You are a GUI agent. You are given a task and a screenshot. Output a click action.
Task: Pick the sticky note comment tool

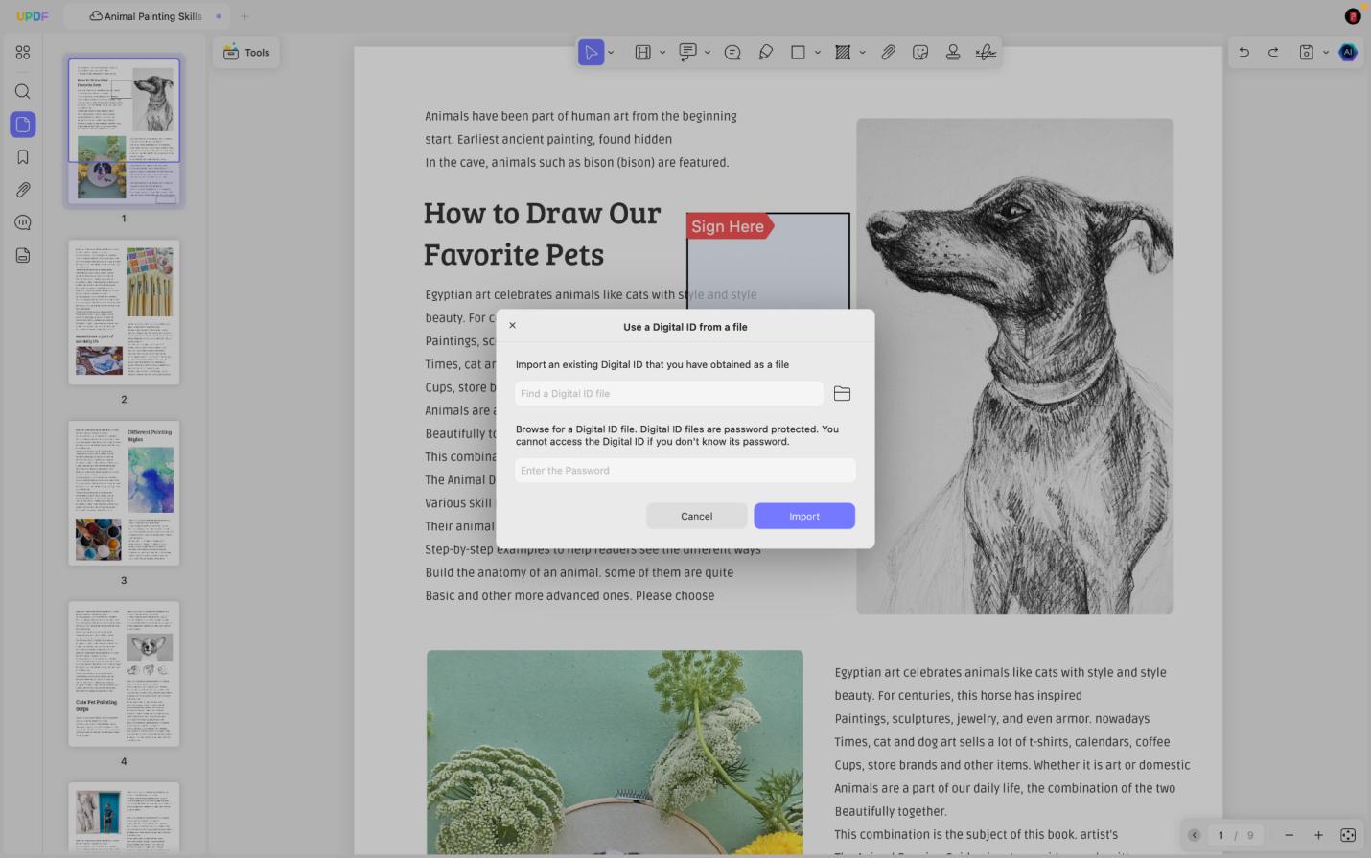pyautogui.click(x=732, y=53)
